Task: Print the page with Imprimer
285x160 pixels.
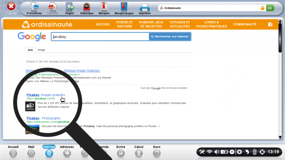Action: pos(145,8)
